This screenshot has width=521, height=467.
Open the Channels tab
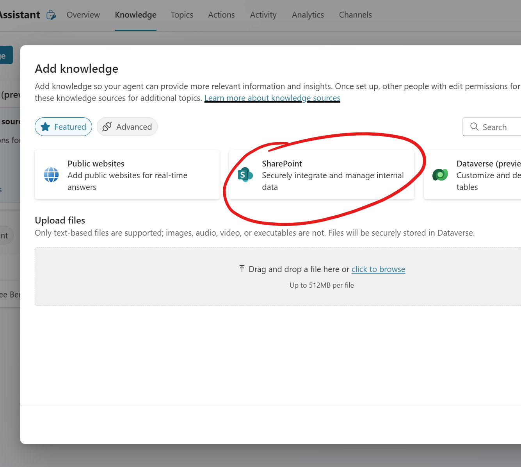[x=355, y=15]
